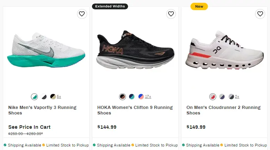This screenshot has width=270, height=150.
Task: Choose the navy and teal HOKA swatch
Action: [132, 97]
